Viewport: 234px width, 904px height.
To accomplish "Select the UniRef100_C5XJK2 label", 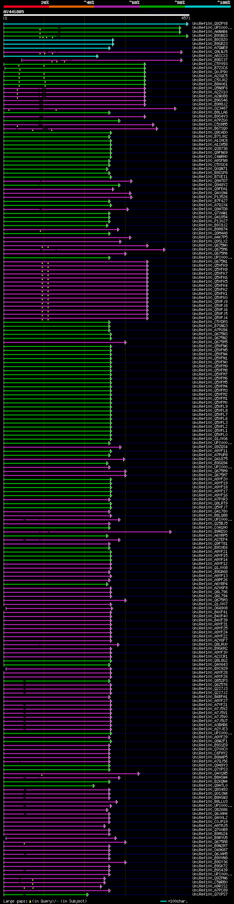I will [x=210, y=80].
